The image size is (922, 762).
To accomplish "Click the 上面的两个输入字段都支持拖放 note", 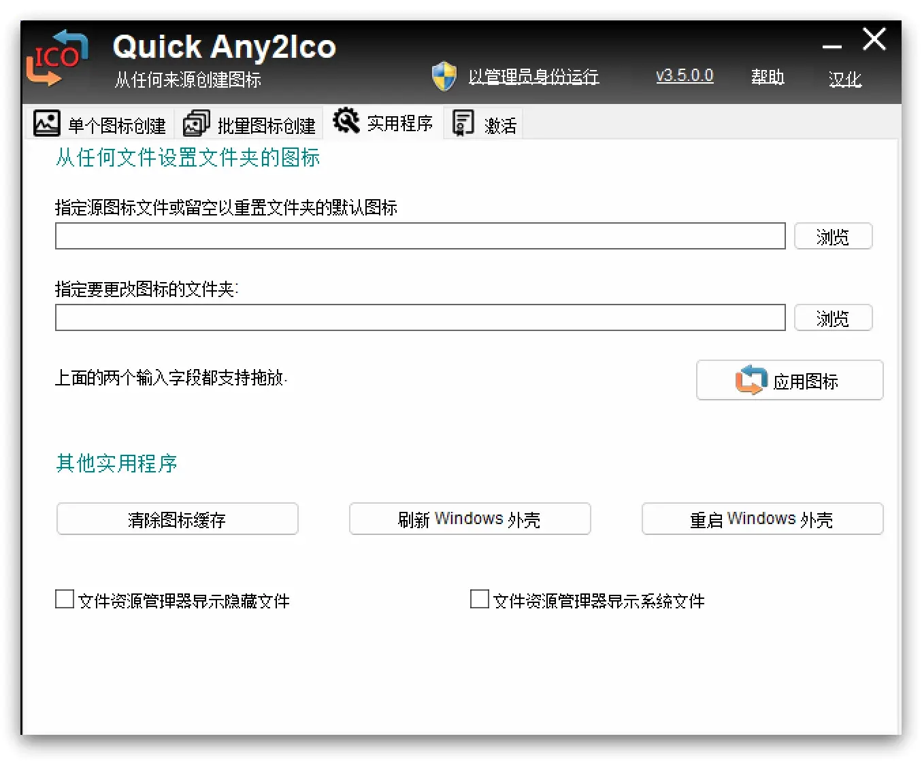I will [171, 378].
